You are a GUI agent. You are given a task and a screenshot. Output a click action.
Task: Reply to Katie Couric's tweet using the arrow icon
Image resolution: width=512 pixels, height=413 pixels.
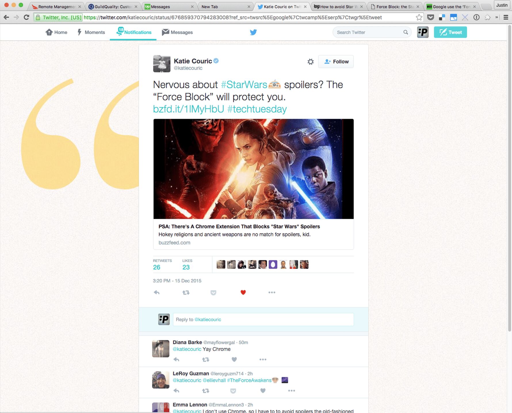click(x=156, y=292)
